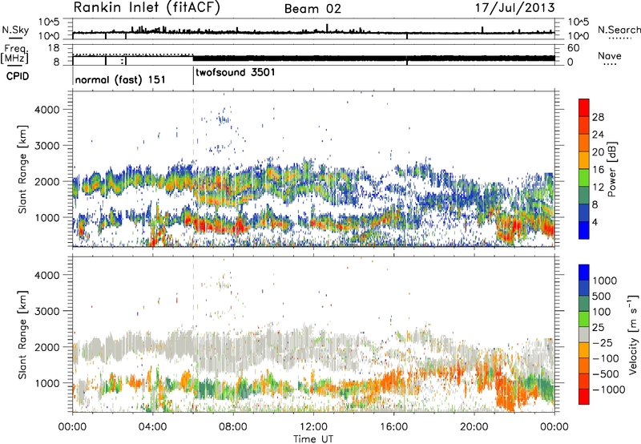Click the '60' Nave axis tick label
641x444 pixels.
coord(573,48)
